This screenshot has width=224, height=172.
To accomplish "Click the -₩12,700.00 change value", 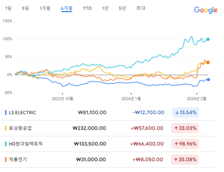I will click(x=148, y=112).
